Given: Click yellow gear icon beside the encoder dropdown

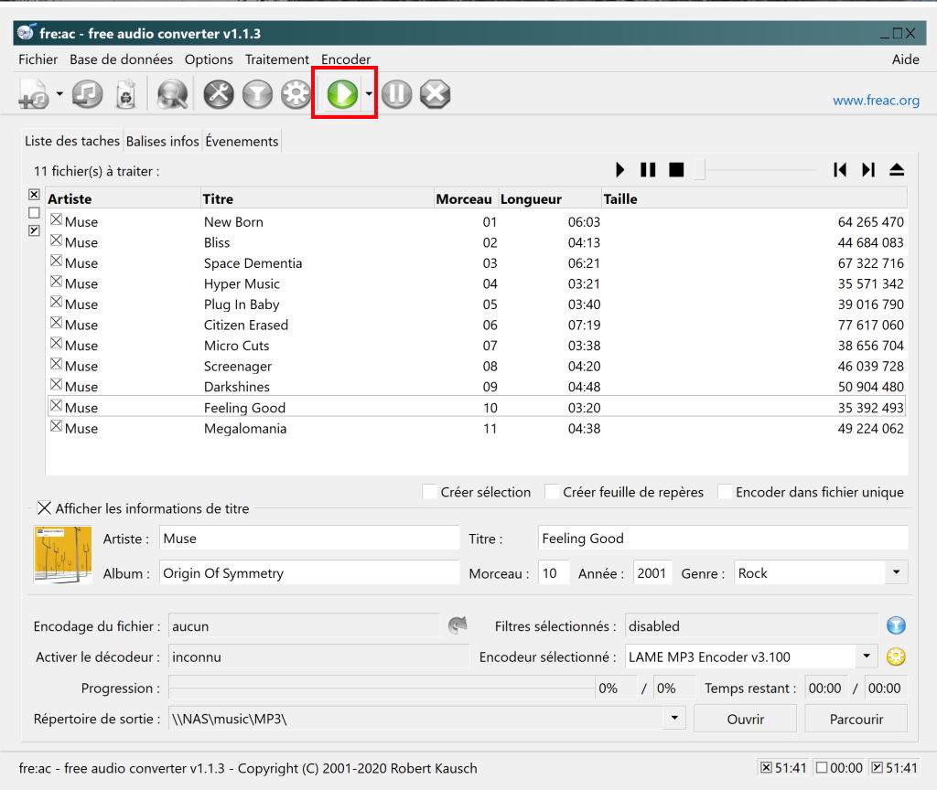Looking at the screenshot, I should [x=896, y=657].
